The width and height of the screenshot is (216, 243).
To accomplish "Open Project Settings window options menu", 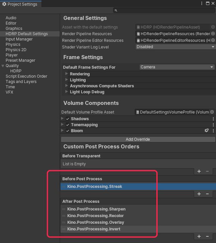I will [202, 3].
